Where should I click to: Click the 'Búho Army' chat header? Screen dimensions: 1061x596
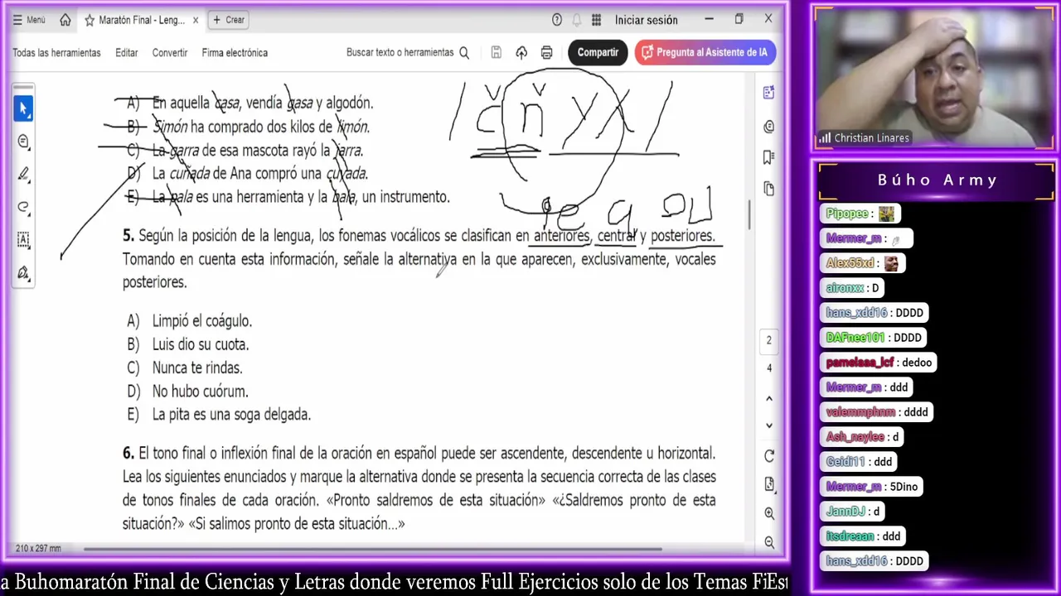pos(937,180)
